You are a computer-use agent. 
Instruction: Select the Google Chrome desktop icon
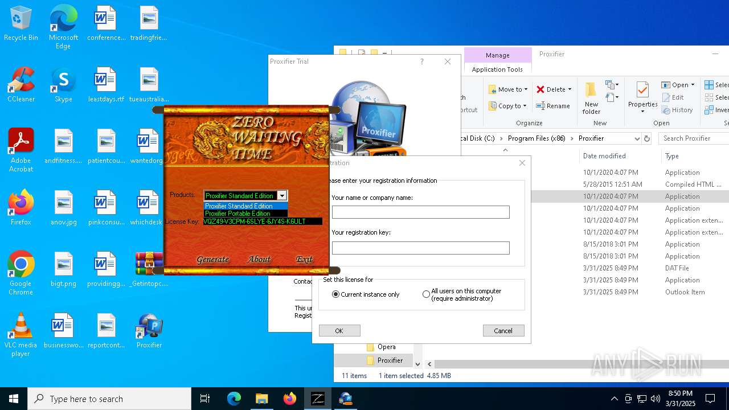21,273
